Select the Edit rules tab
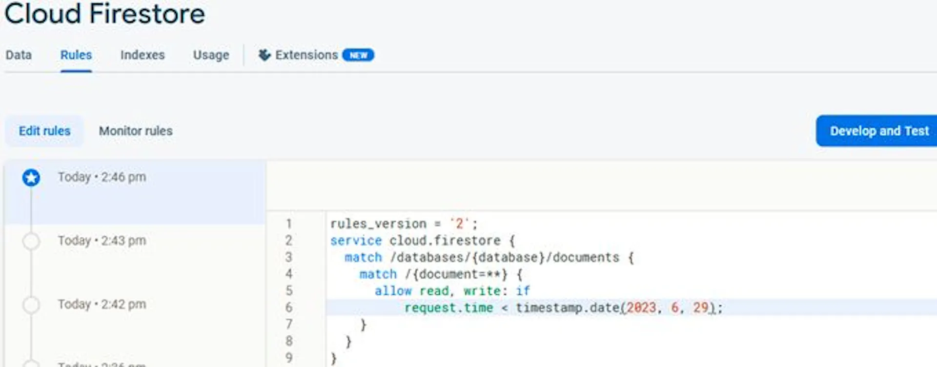Image resolution: width=937 pixels, height=367 pixels. point(44,131)
